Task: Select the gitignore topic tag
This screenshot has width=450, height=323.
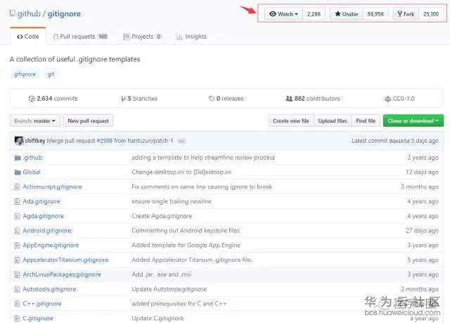Action: click(x=25, y=74)
